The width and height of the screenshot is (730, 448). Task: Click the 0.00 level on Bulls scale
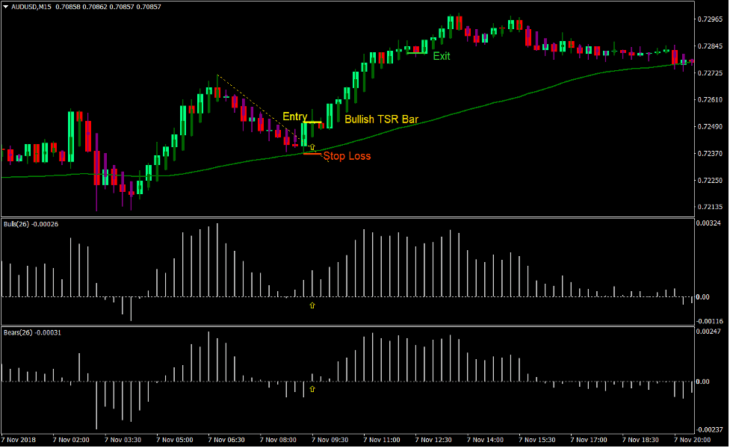[704, 296]
